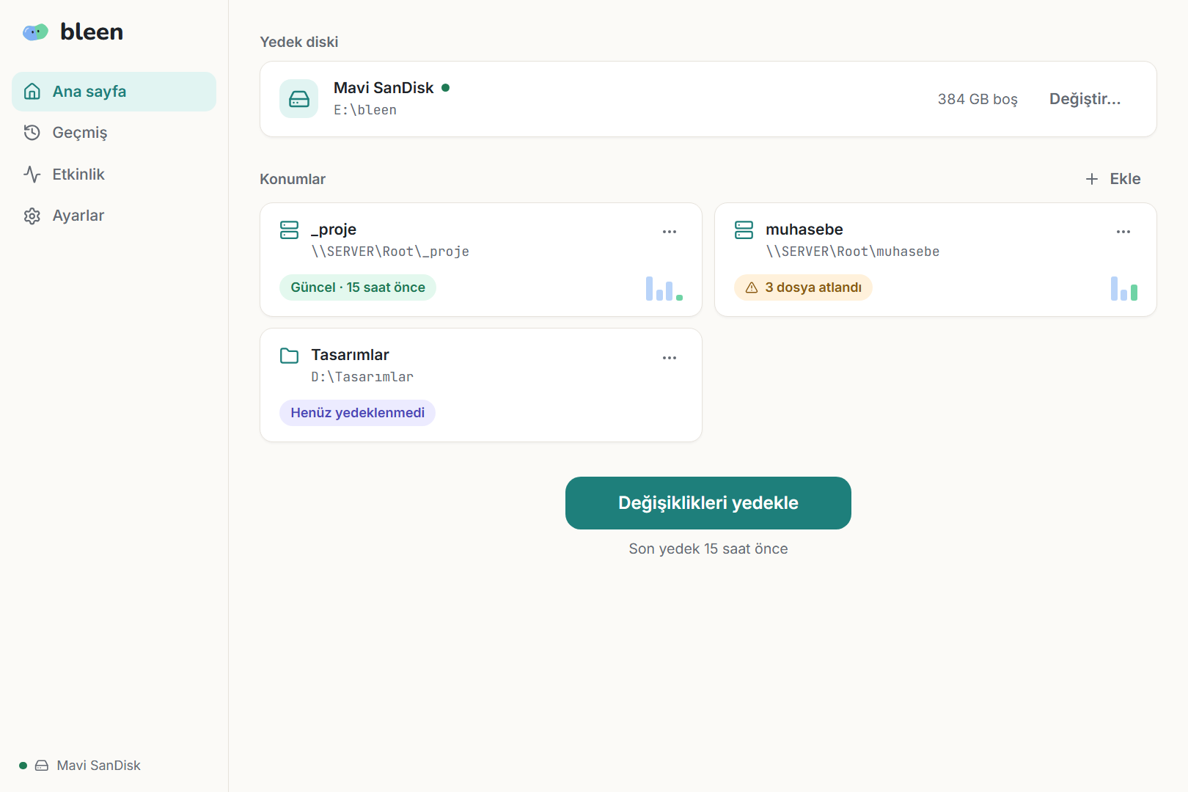Screen dimensions: 1188x792
Task: Click the bleen logo icon
Action: [35, 32]
